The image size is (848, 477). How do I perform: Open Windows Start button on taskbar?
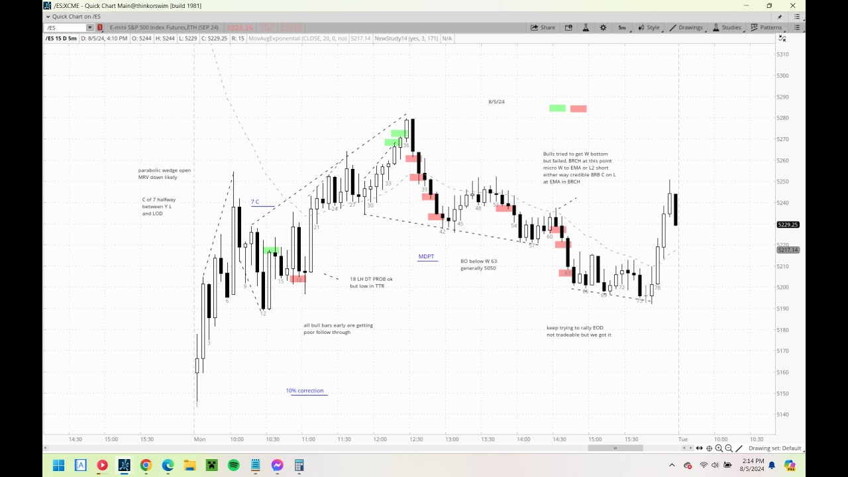(58, 465)
